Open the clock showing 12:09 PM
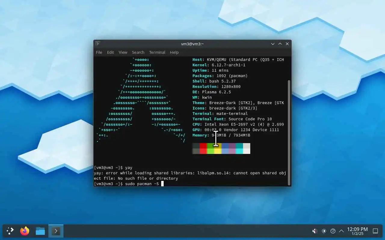 coord(357,231)
